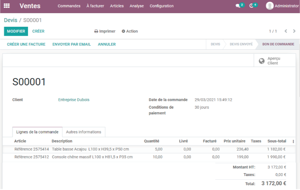Sort by Facturé column header
The image size is (300, 190).
coord(210,141)
